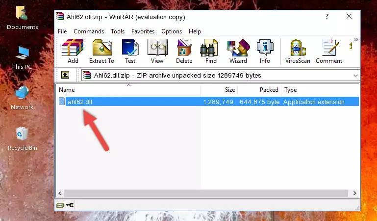377x221 pixels.
Task: Close the WinRAR window
Action: [x=349, y=16]
